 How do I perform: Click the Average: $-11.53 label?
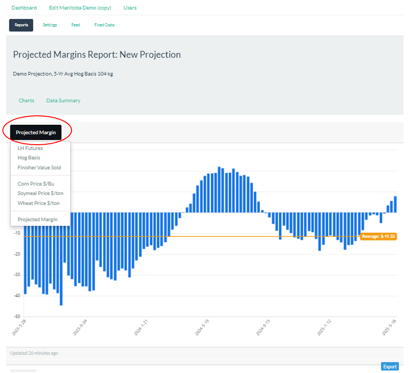coord(378,236)
